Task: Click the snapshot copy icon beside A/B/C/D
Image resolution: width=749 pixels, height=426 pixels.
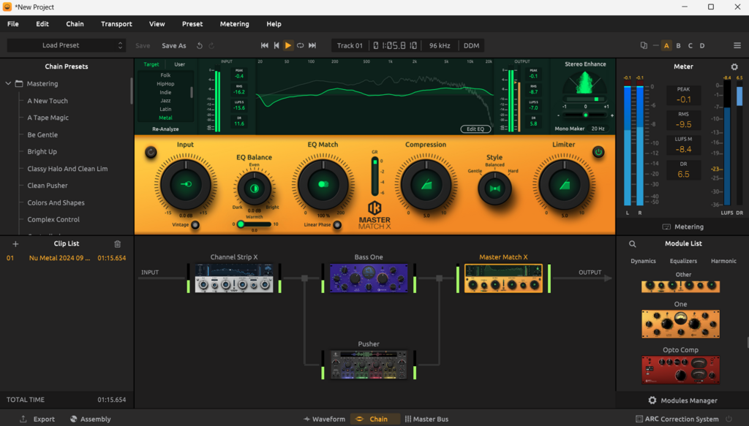Action: pyautogui.click(x=643, y=45)
